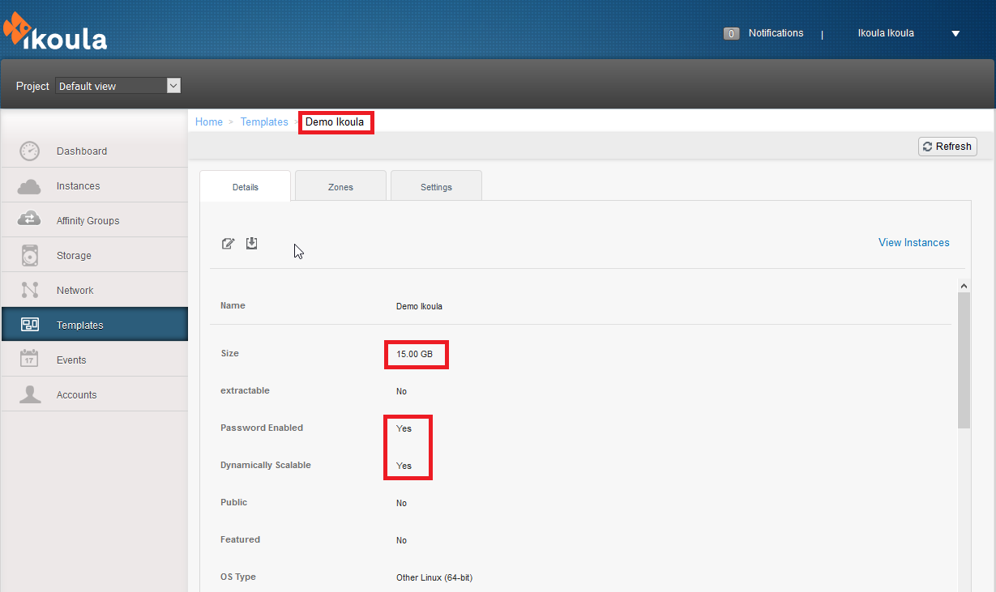Click the Size field label
The height and width of the screenshot is (592, 996).
pyautogui.click(x=229, y=354)
